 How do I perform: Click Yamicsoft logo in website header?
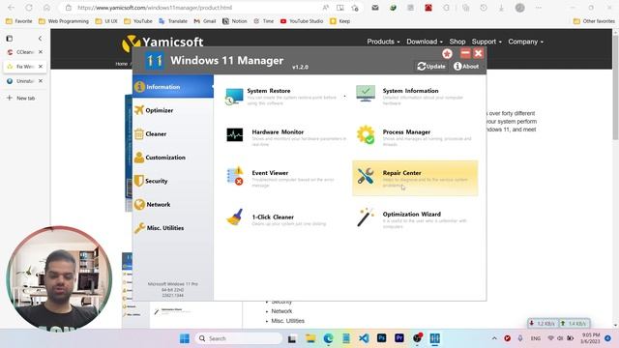[162, 43]
